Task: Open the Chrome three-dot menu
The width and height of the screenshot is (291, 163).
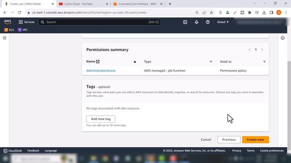Action: click(286, 13)
